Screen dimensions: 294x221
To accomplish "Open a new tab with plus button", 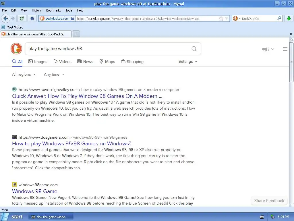I will point(76,34).
